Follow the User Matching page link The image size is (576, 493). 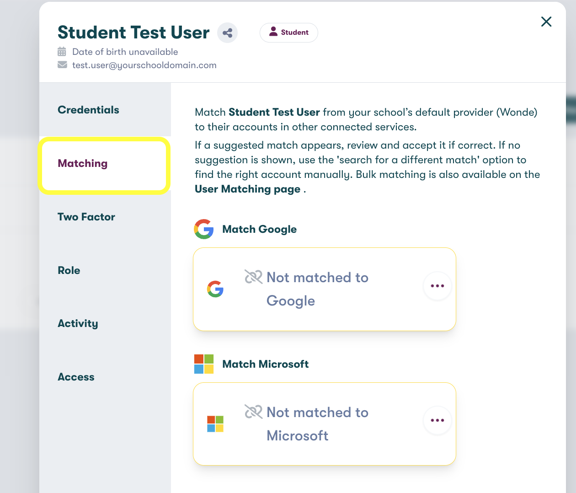pos(247,189)
